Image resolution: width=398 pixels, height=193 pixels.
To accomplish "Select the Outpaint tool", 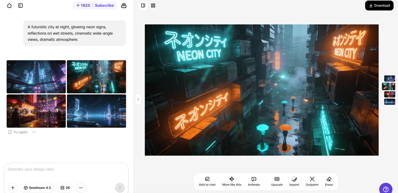I will (312, 182).
